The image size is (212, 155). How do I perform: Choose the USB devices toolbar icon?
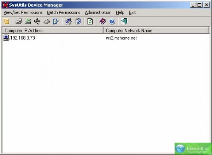37,21
